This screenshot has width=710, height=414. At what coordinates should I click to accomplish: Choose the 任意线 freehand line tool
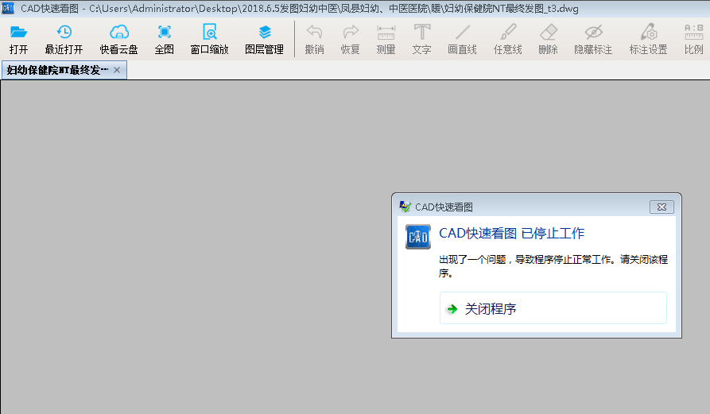coord(507,40)
